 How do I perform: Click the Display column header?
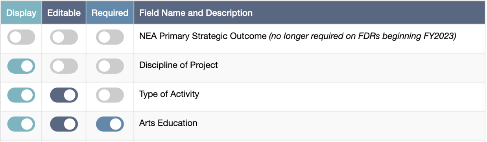coord(21,13)
